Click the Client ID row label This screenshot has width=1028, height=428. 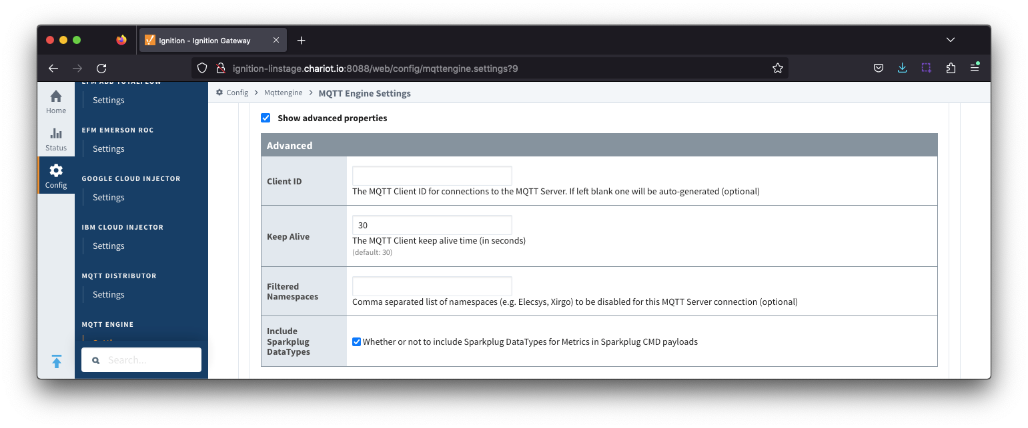284,181
